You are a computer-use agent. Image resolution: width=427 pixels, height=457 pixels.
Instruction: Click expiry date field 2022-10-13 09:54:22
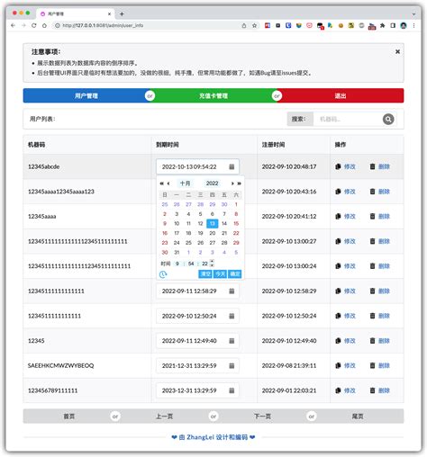(197, 166)
